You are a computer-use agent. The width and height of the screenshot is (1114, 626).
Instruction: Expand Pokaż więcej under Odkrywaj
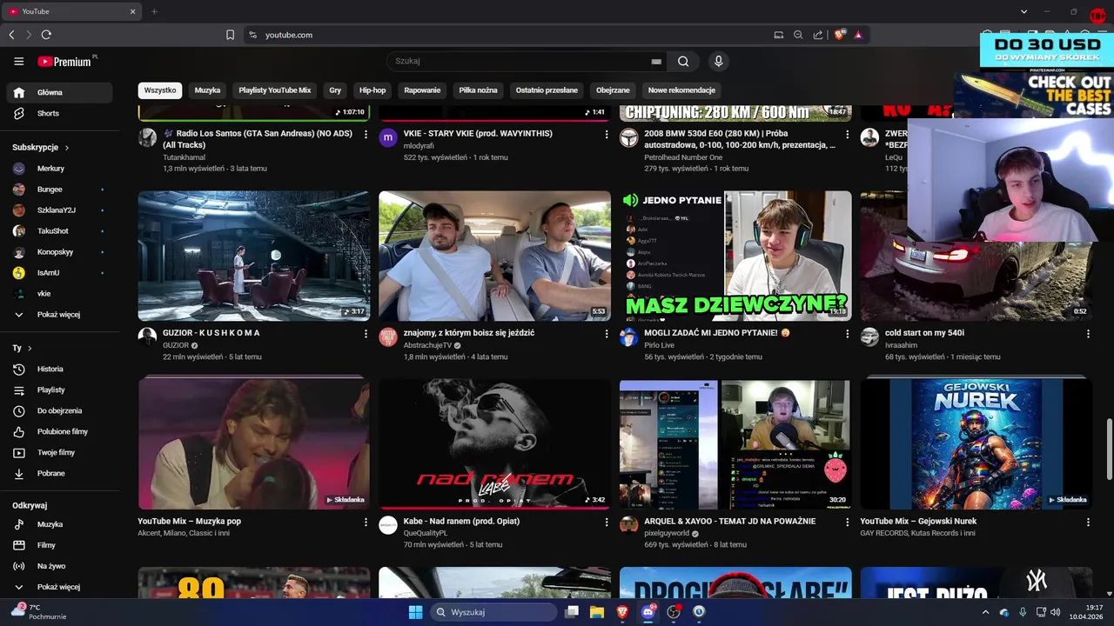[59, 587]
